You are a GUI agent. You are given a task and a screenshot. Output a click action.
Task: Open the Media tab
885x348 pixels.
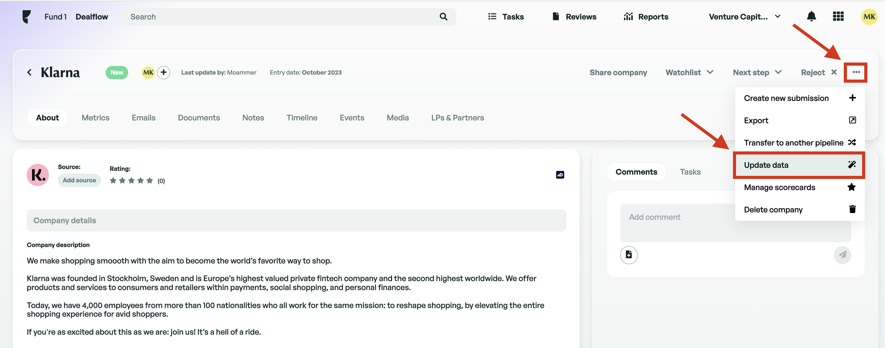(x=398, y=117)
